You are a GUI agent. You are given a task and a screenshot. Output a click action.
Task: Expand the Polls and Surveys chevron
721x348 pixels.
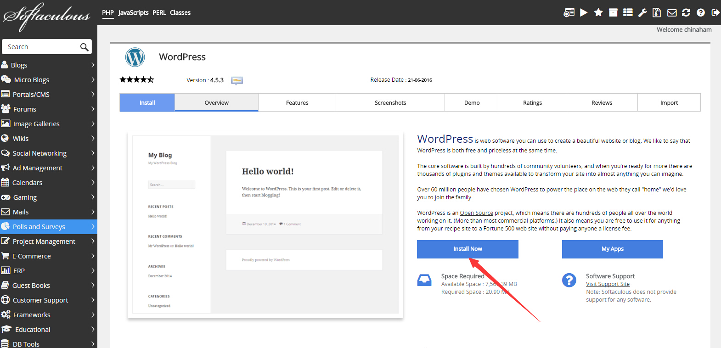tap(93, 226)
